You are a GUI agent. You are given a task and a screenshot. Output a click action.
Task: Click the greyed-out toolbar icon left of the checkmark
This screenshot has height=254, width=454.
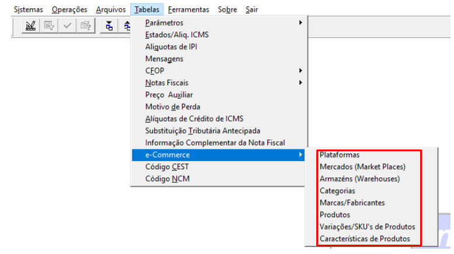pyautogui.click(x=49, y=26)
